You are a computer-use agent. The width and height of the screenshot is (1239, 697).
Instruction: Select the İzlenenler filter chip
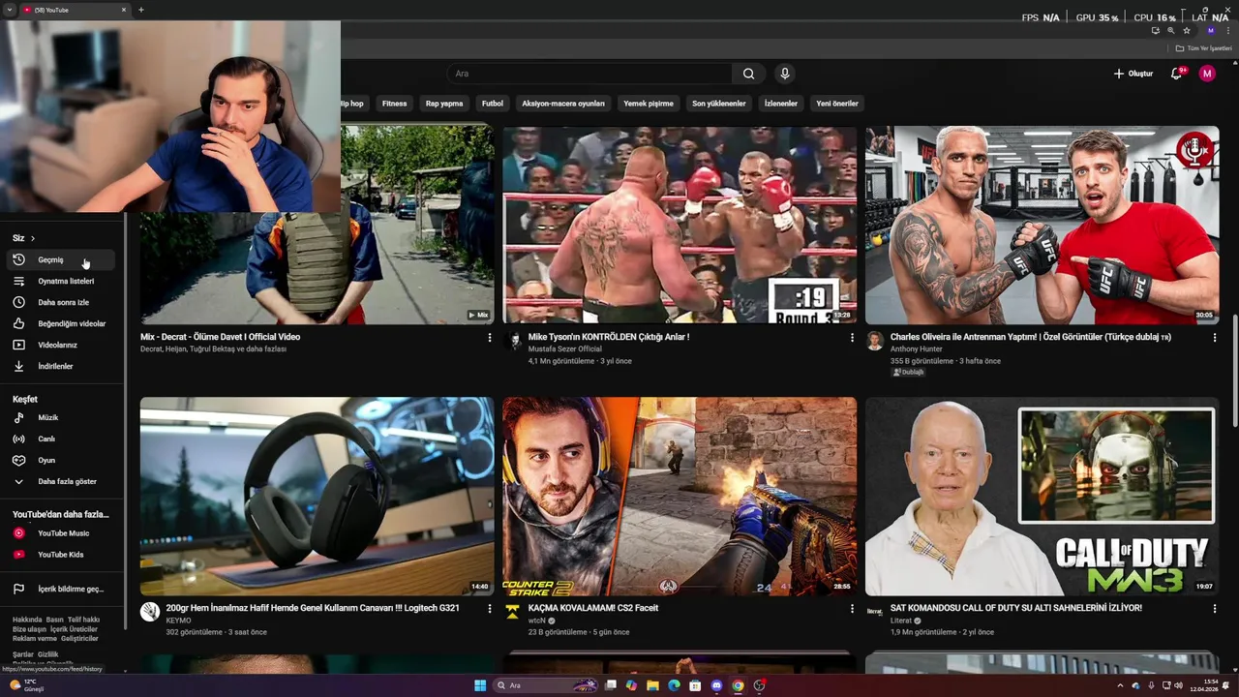tap(781, 104)
